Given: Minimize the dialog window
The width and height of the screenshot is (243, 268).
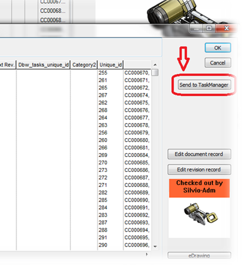Looking at the screenshot, I should (196, 28).
